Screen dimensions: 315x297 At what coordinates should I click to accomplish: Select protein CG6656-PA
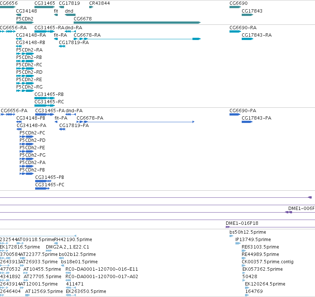coord(14,110)
